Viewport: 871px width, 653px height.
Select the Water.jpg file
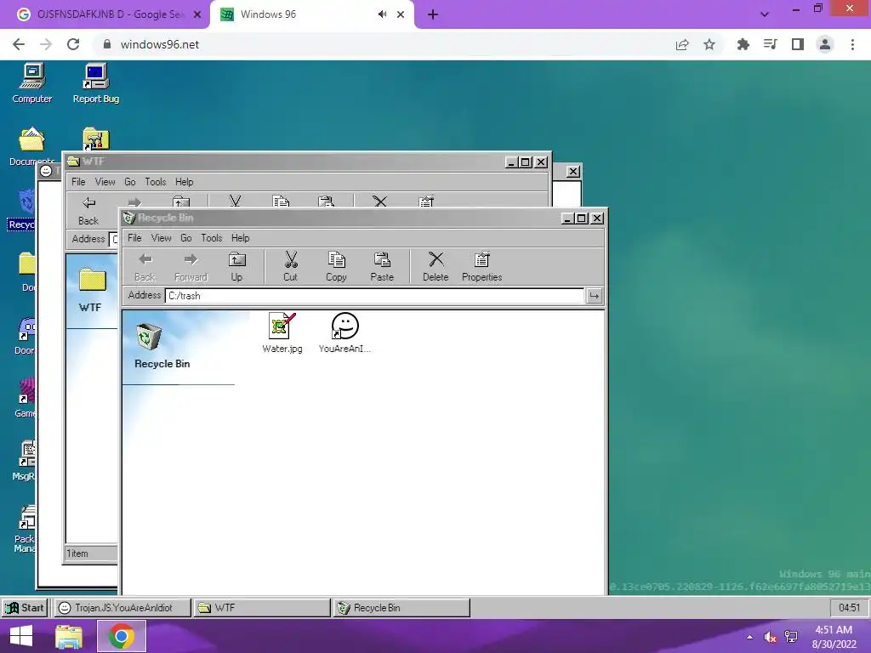282,332
